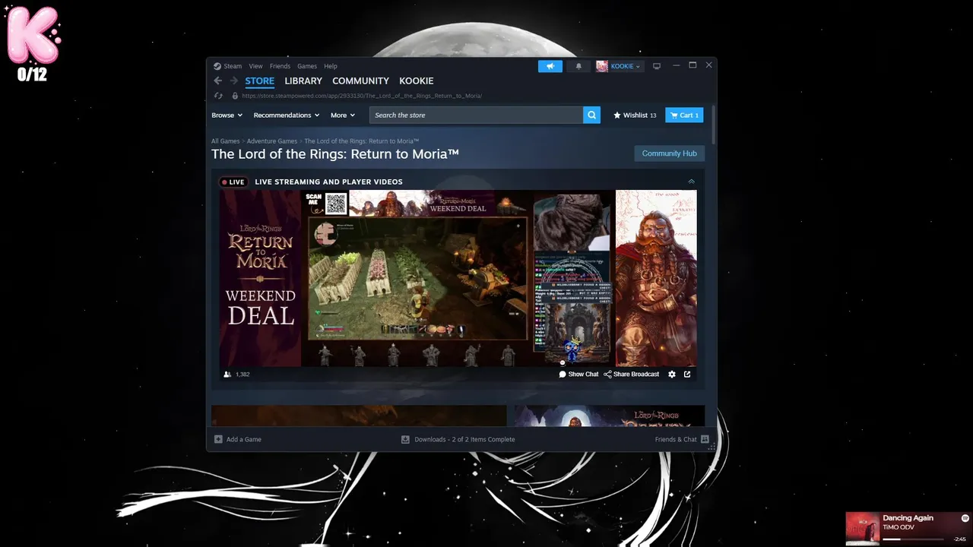The height and width of the screenshot is (547, 973).
Task: Follow the All Games breadcrumb
Action: (225, 141)
